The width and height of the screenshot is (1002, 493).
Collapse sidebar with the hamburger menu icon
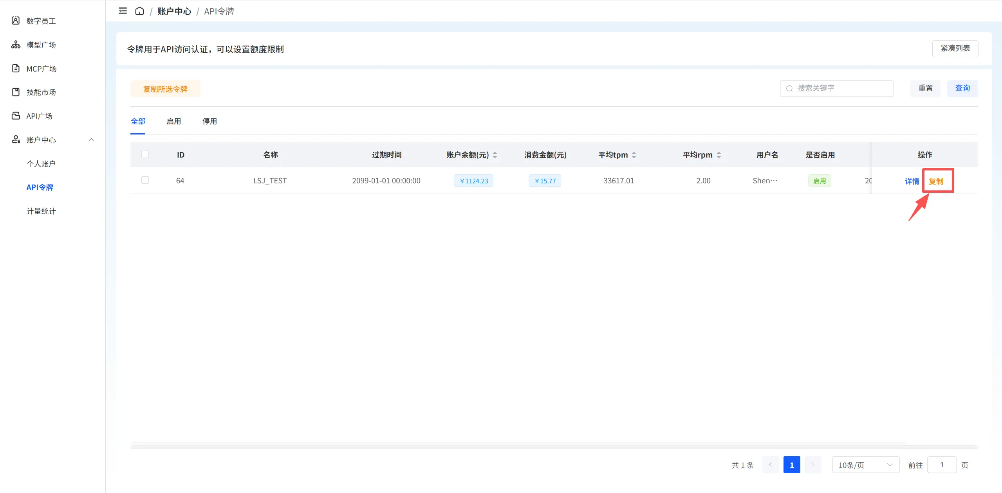pyautogui.click(x=123, y=11)
